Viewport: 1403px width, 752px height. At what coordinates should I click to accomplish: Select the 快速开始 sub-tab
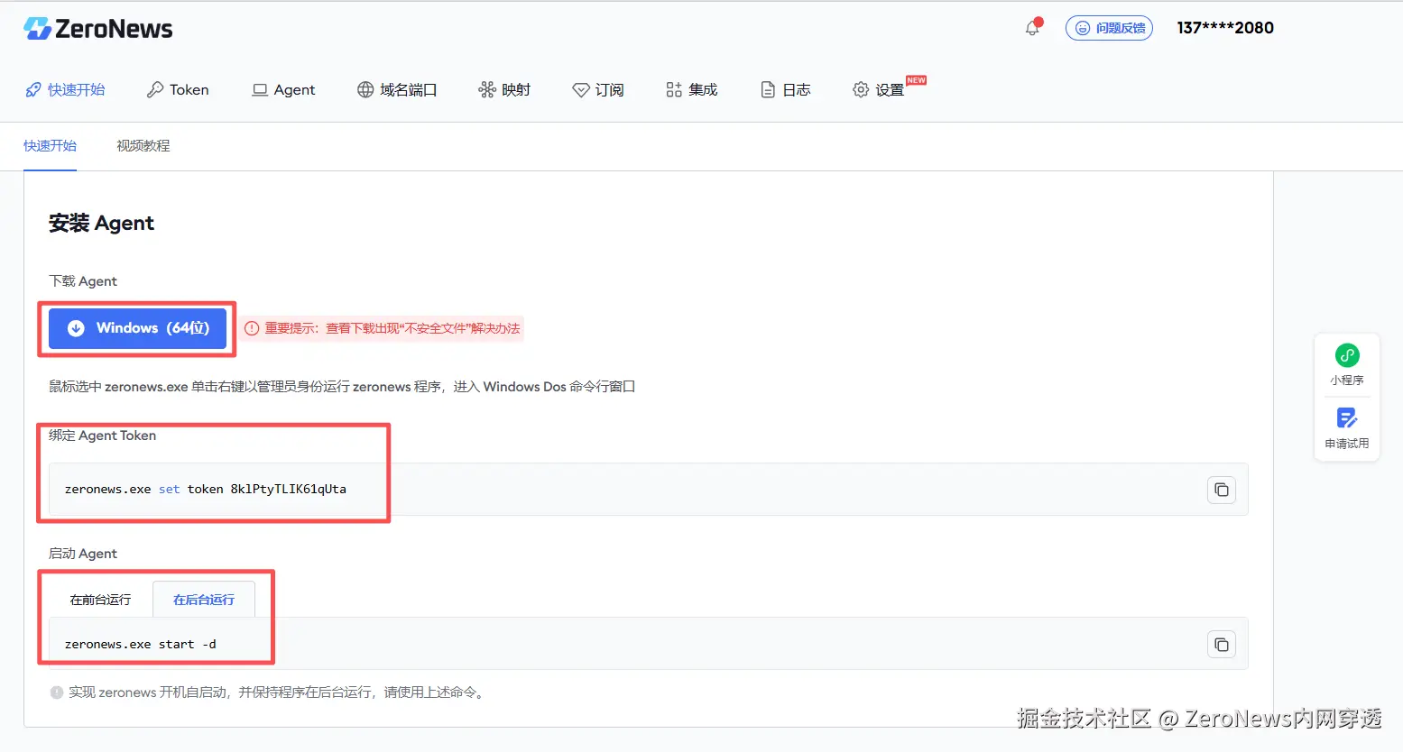(x=50, y=145)
